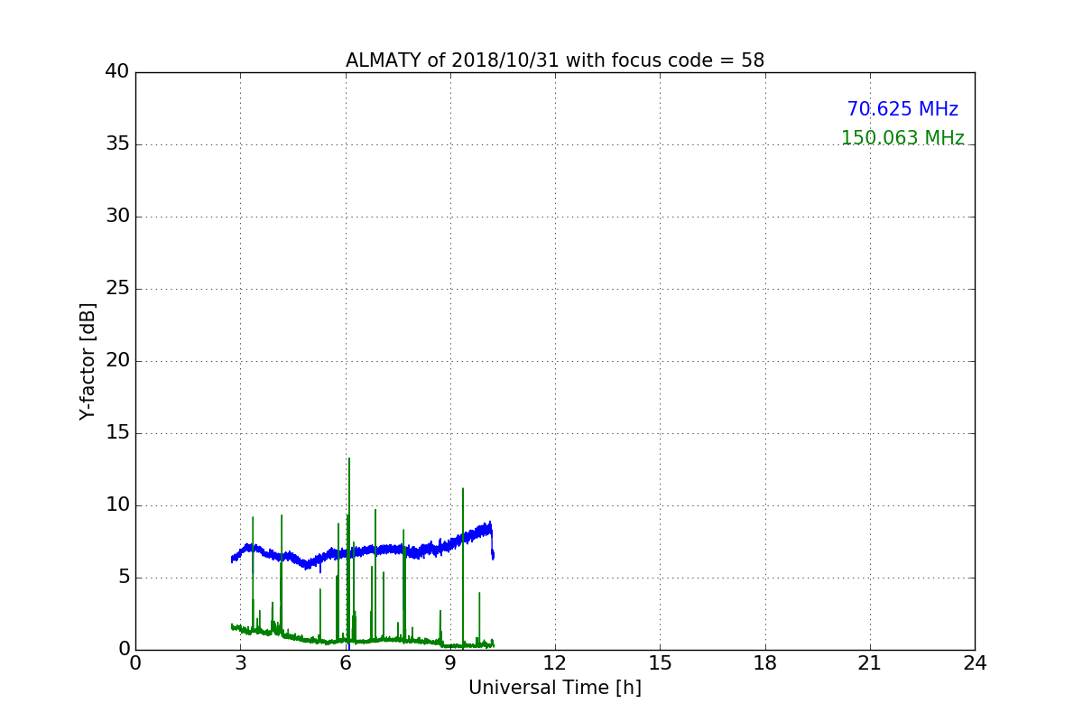Click the y-axis tick label 15

(117, 433)
